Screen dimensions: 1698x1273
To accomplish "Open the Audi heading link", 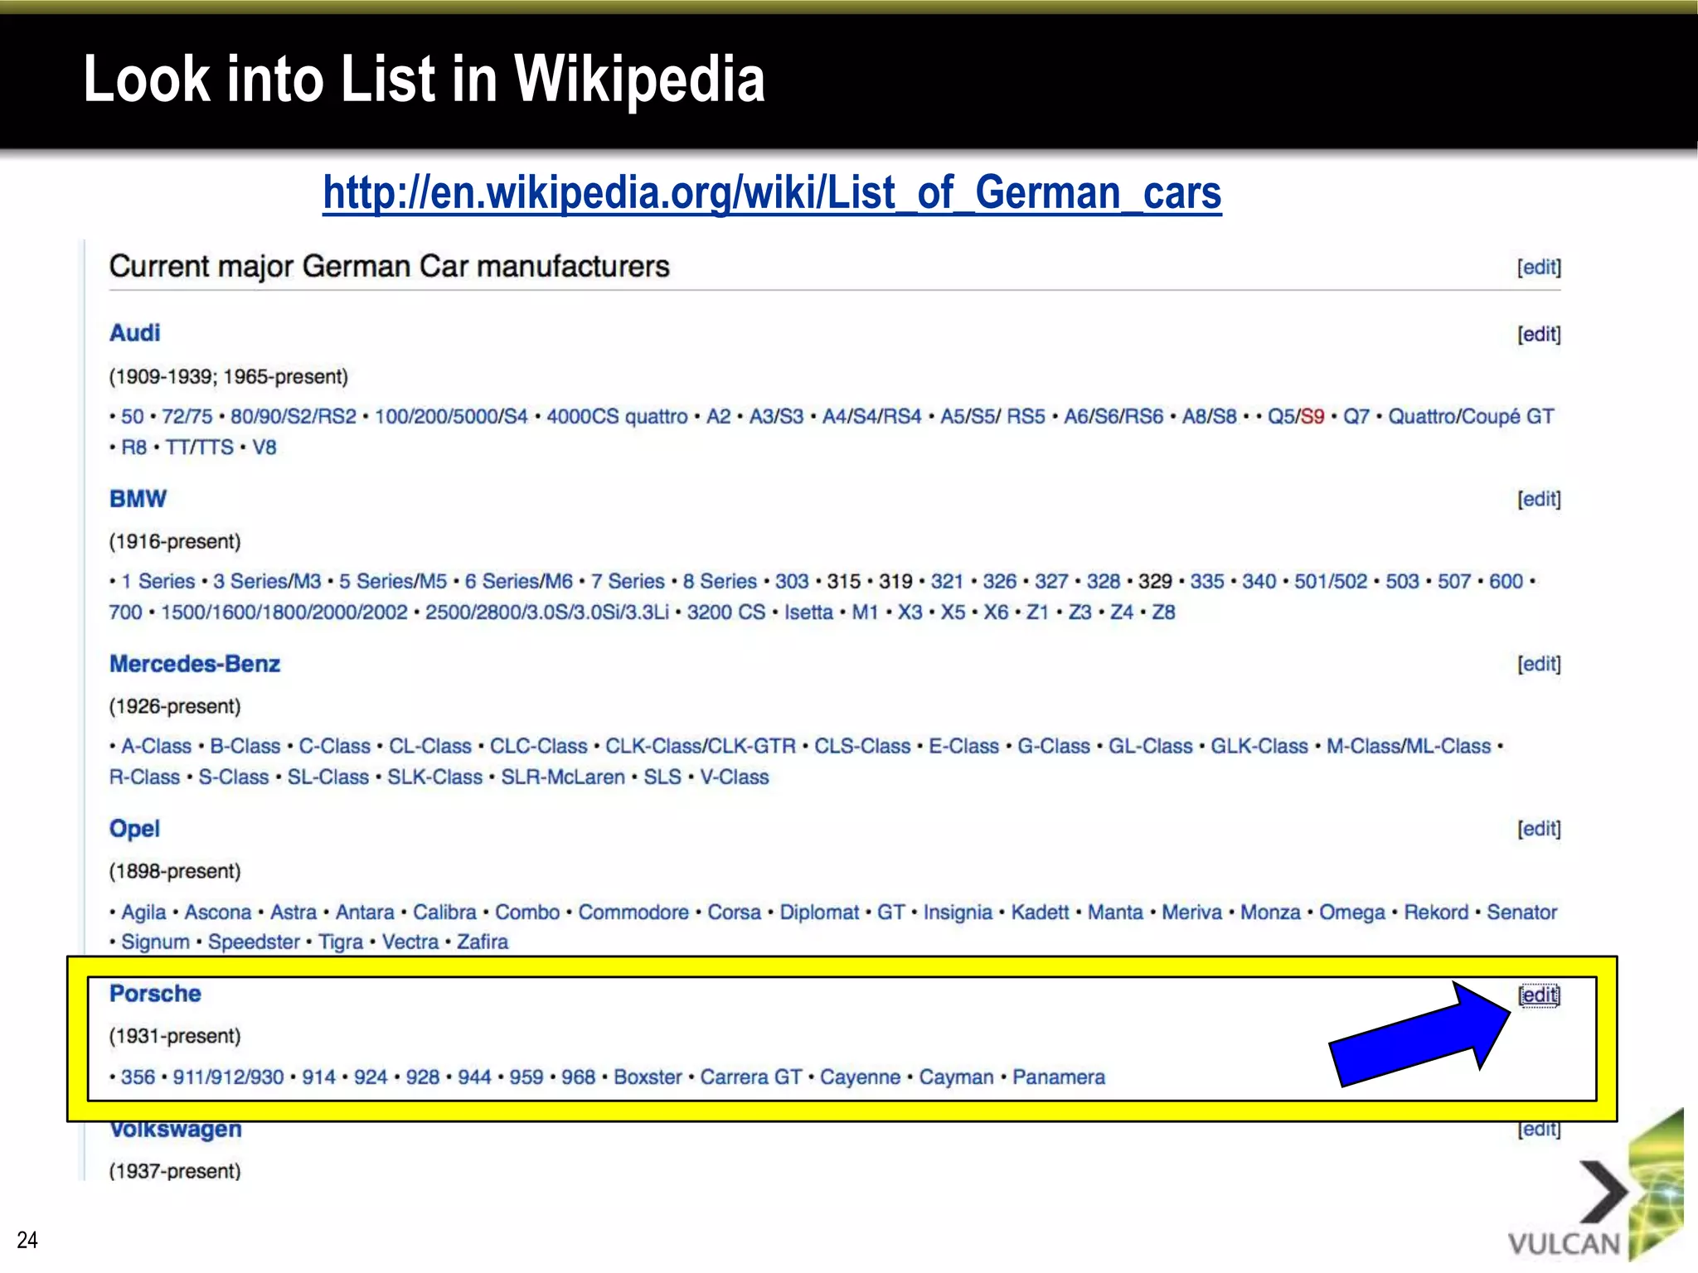I will (134, 332).
